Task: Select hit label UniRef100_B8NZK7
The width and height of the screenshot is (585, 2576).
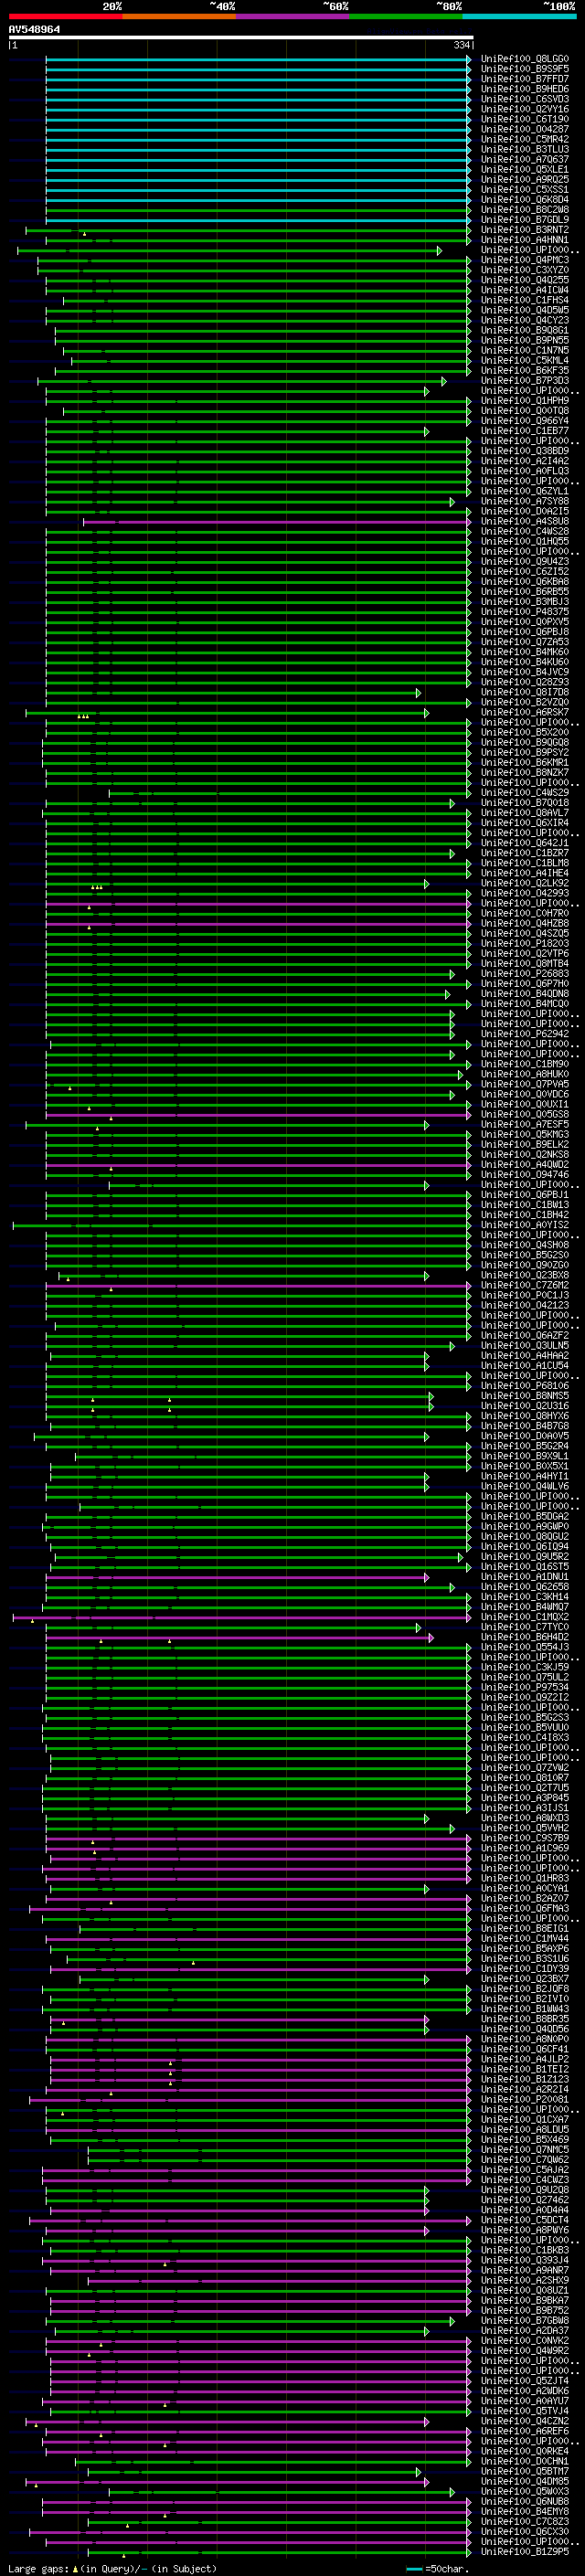Action: [525, 772]
